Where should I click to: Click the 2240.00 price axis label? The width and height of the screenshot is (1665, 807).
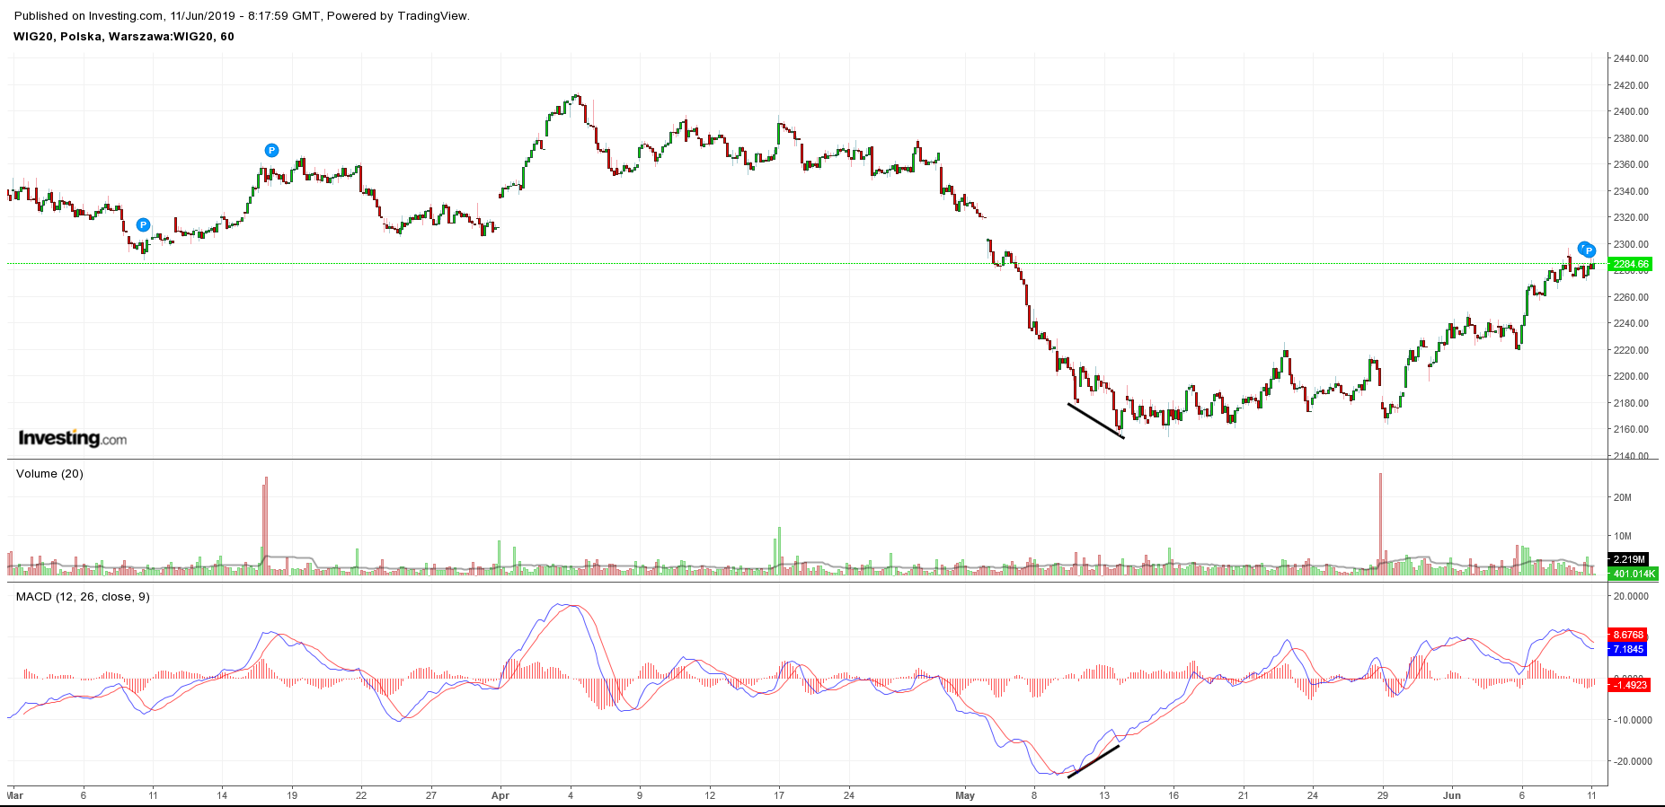tap(1631, 323)
